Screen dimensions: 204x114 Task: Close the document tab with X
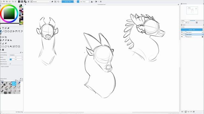coord(178,4)
